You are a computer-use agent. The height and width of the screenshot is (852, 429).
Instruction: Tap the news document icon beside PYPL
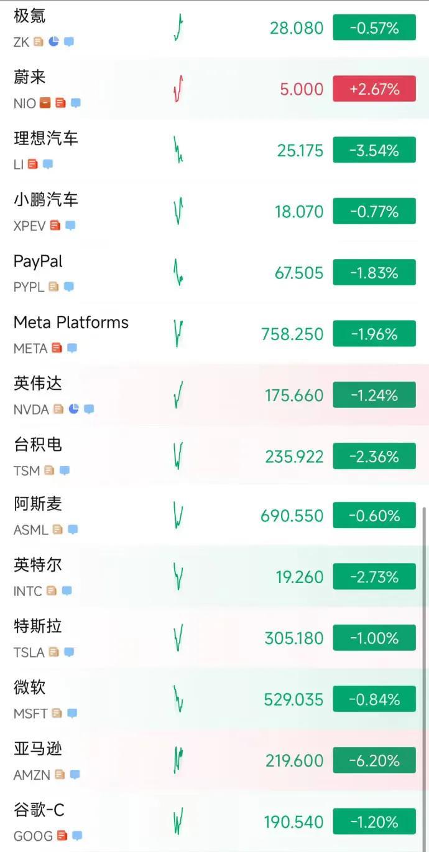click(54, 286)
